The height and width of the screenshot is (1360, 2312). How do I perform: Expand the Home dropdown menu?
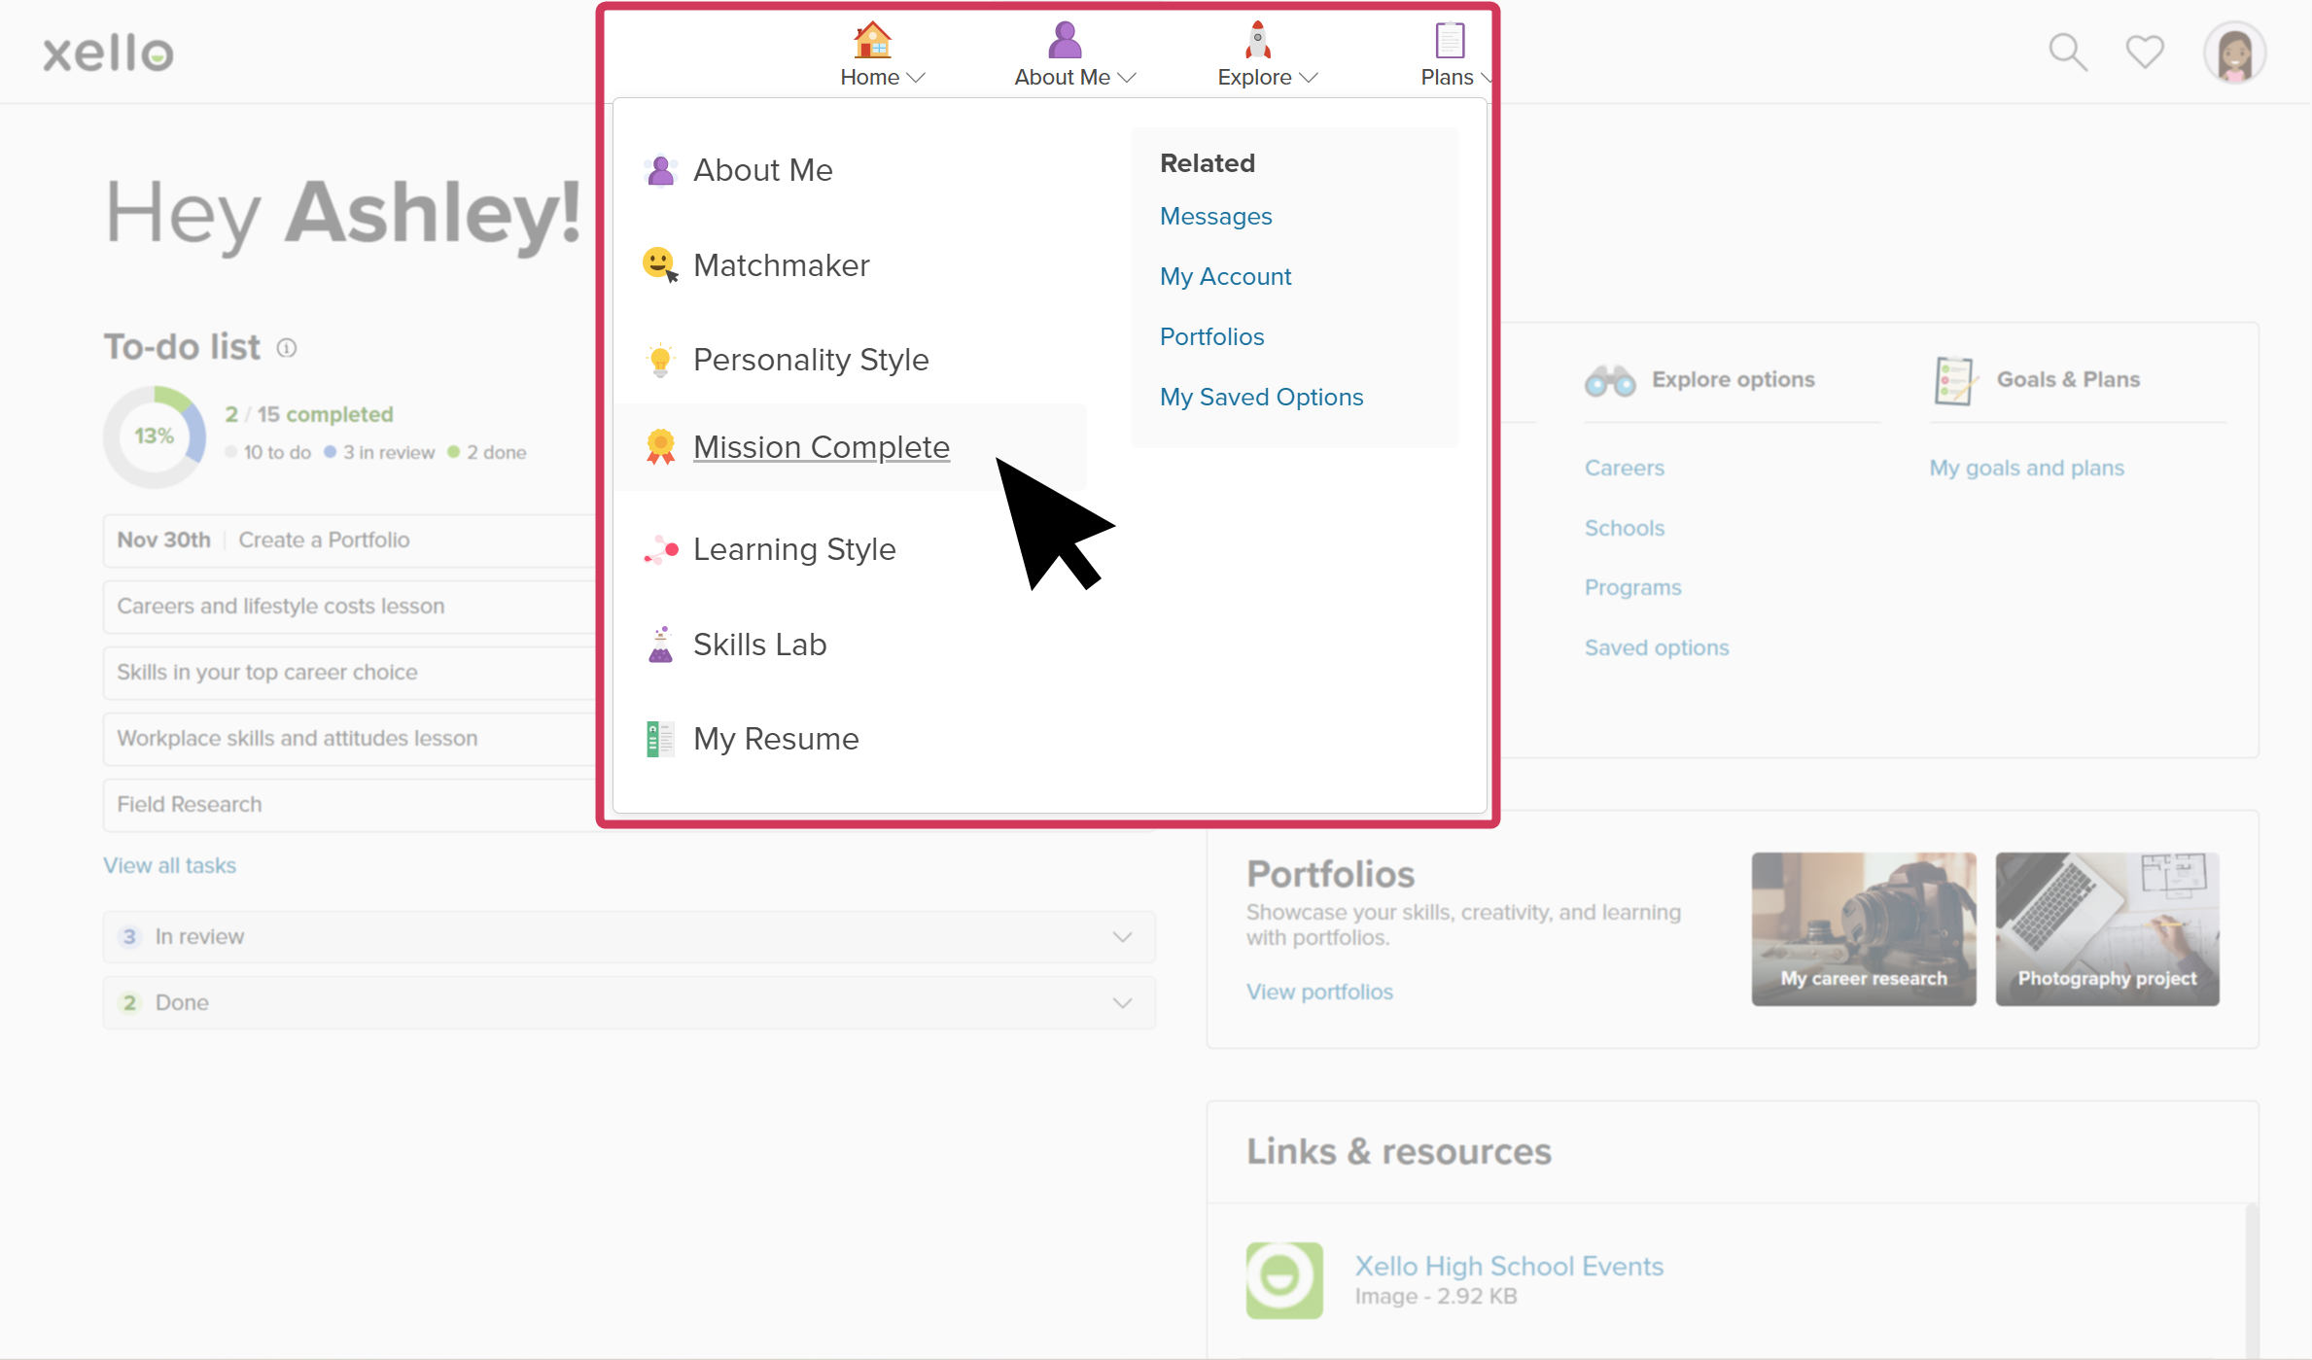pos(883,55)
